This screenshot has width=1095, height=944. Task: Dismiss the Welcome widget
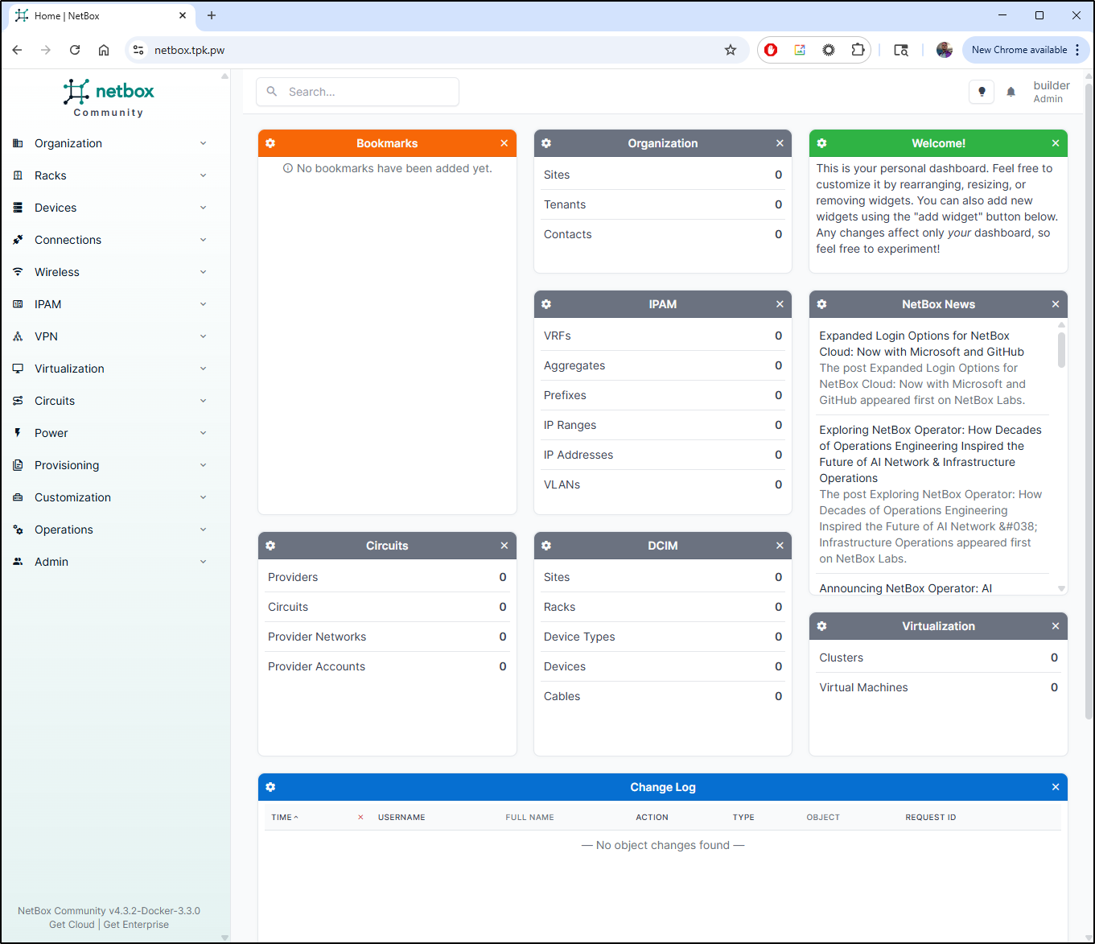tap(1056, 143)
